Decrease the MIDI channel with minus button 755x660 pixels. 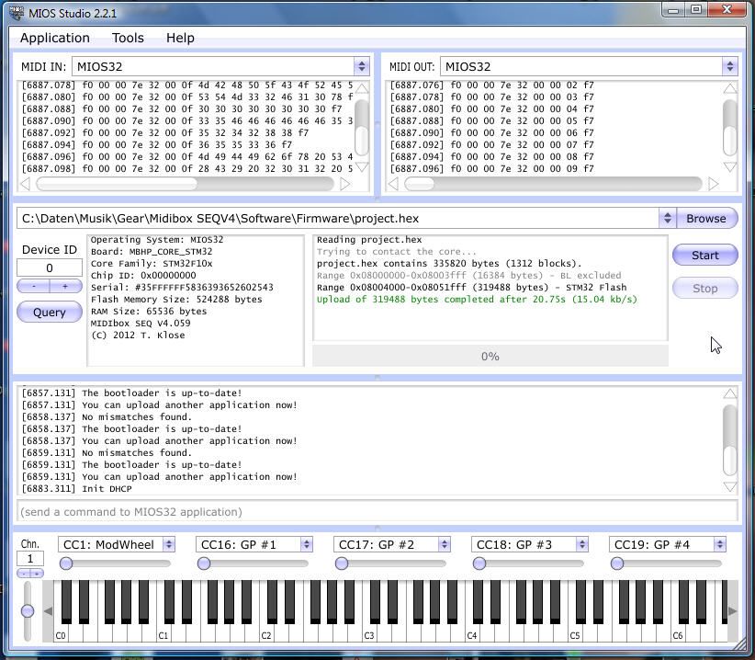[24, 574]
